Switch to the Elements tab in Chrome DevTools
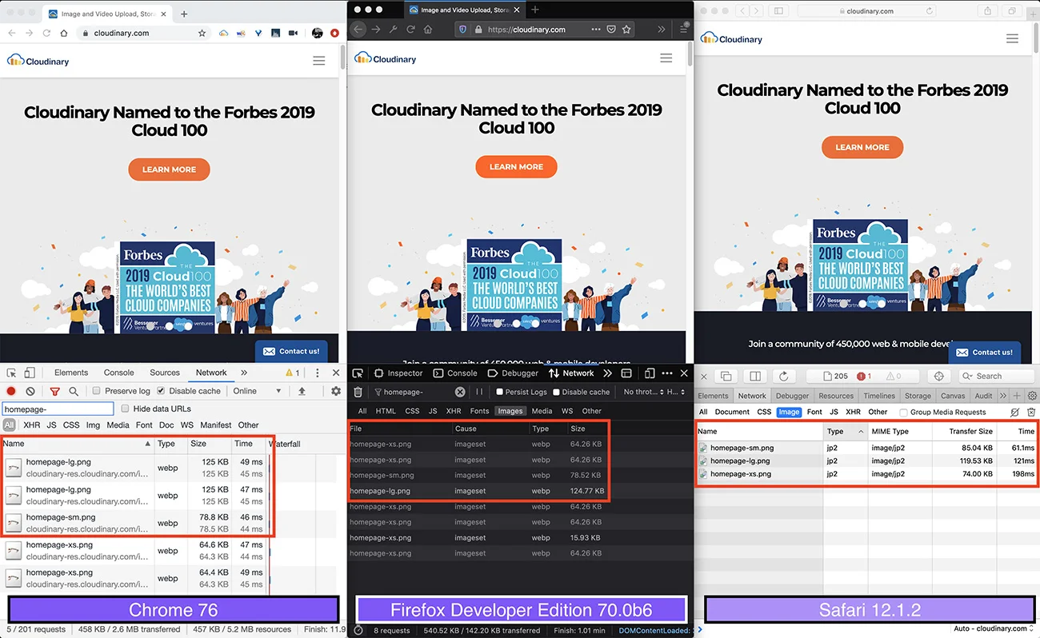The height and width of the screenshot is (638, 1040). point(71,373)
